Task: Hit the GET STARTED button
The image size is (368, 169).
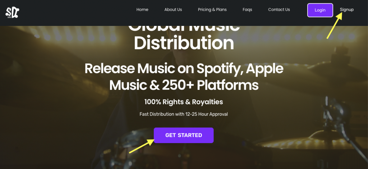Action: click(184, 135)
